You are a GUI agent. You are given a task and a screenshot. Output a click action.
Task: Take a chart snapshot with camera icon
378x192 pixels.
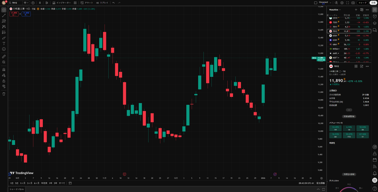click(353, 3)
